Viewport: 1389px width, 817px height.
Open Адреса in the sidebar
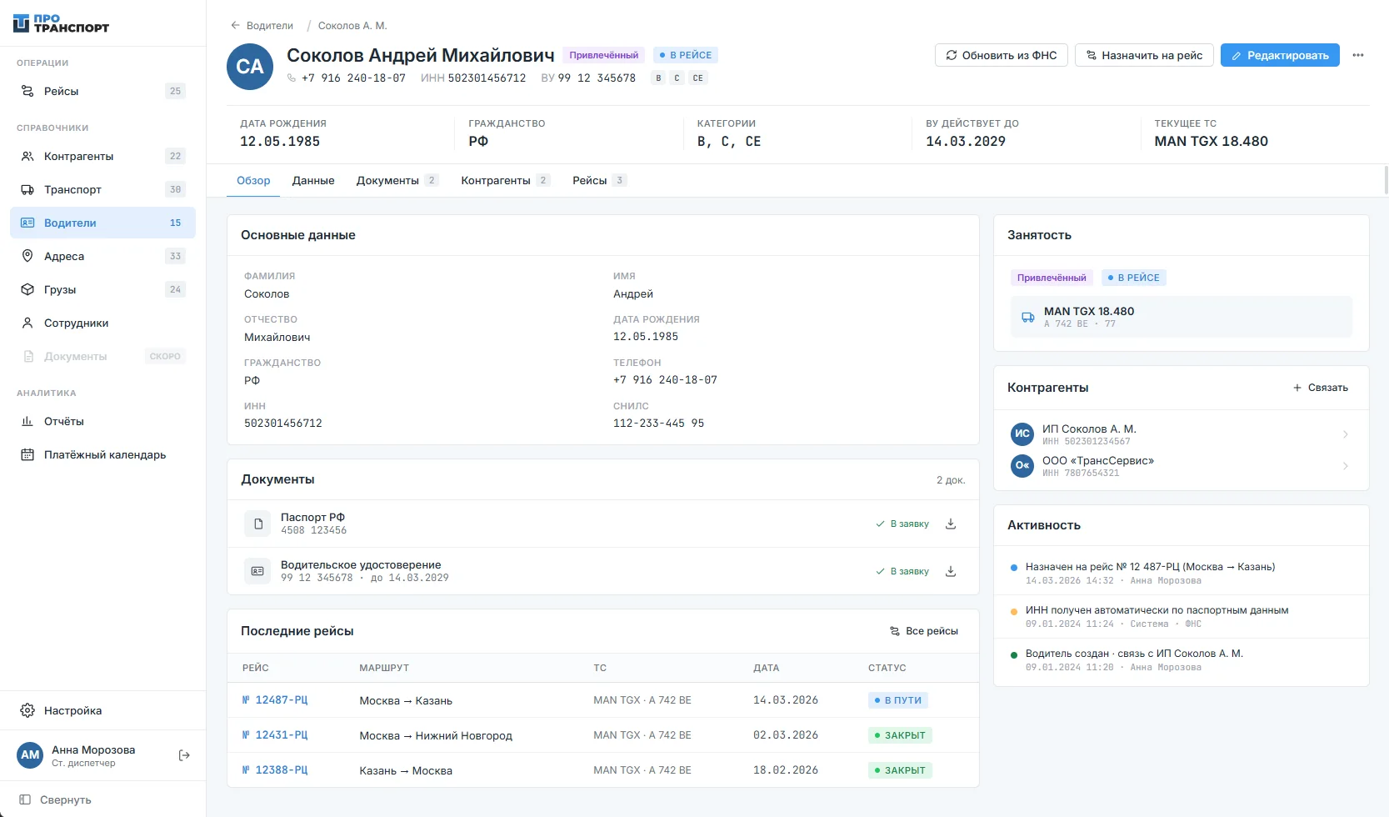click(x=103, y=256)
